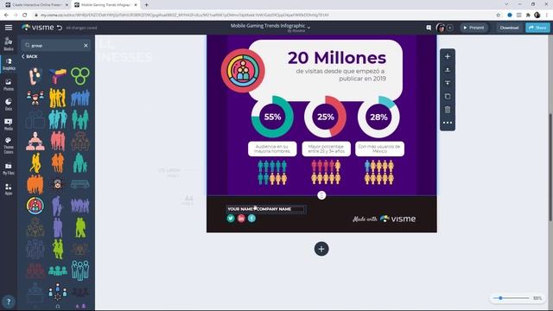
Task: Add collaborator with the plus beside the avatar
Action: coord(449,28)
